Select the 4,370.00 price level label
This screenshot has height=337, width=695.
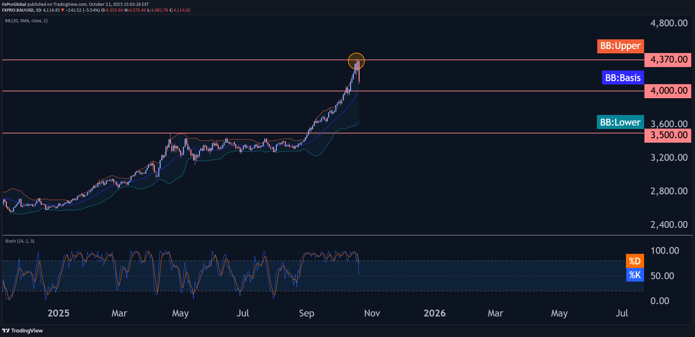tap(668, 60)
